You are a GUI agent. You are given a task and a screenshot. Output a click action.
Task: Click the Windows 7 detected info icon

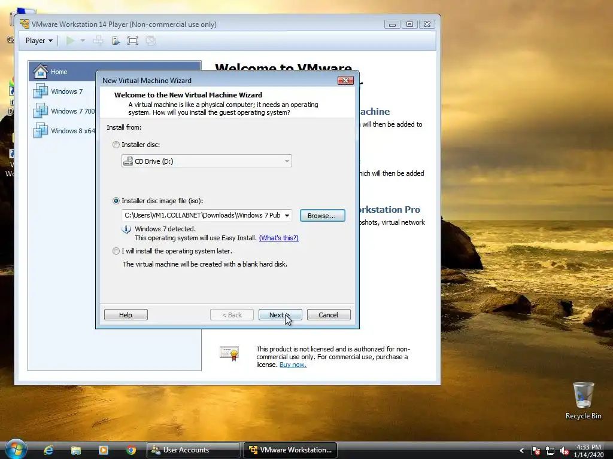[126, 229]
